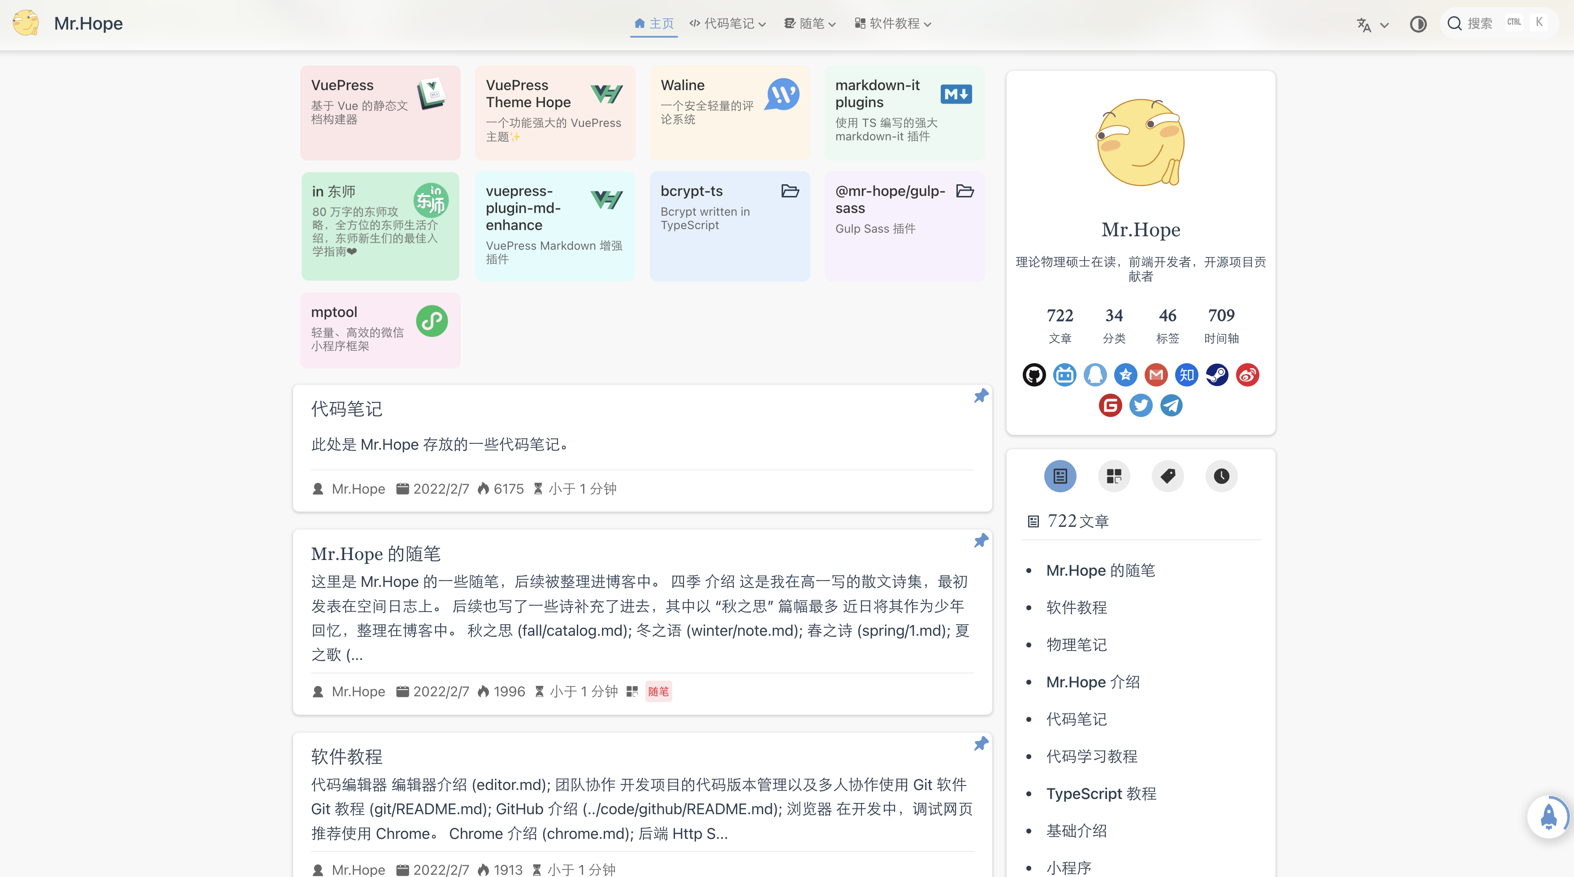Image resolution: width=1574 pixels, height=877 pixels.
Task: Open the 722 文章 article count link
Action: 1060,326
